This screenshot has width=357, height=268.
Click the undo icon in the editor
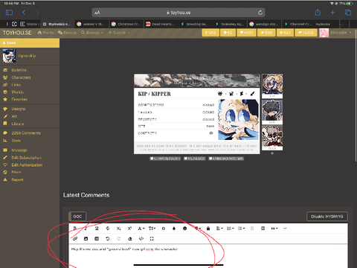pyautogui.click(x=108, y=239)
